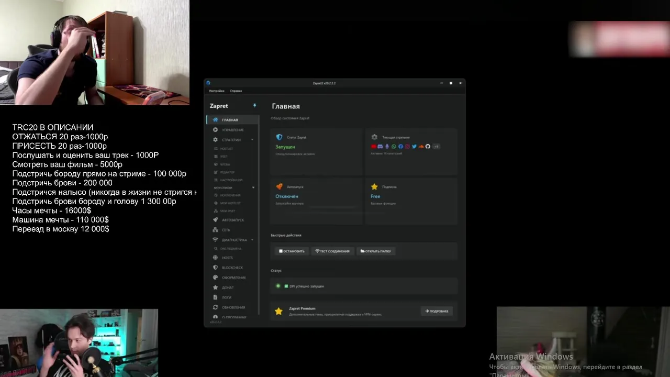
Task: Click the rocket icon on Автозапуск card
Action: [x=279, y=186]
